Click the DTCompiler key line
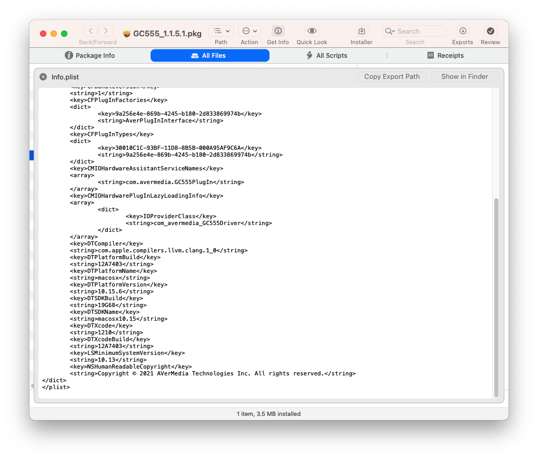This screenshot has width=538, height=459. click(x=106, y=244)
